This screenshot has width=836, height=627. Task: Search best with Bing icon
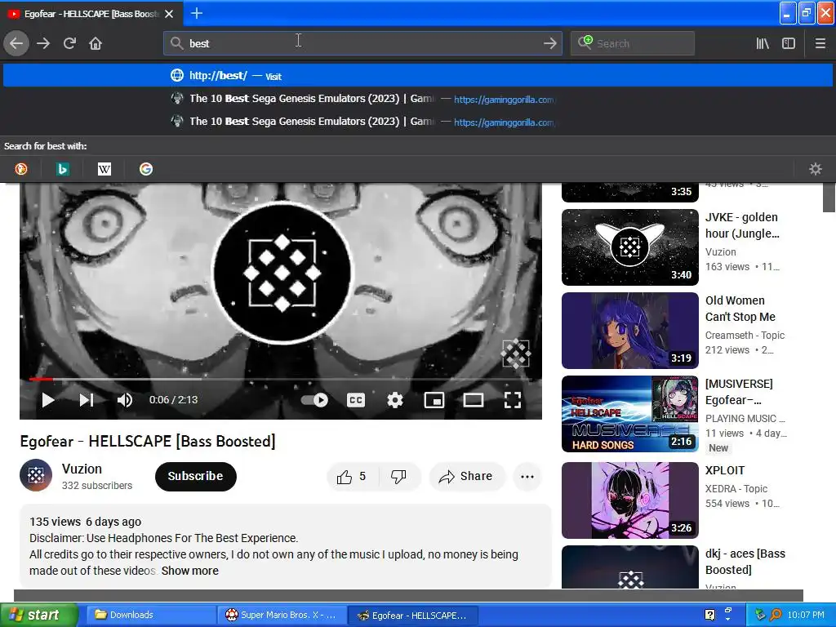click(x=62, y=169)
